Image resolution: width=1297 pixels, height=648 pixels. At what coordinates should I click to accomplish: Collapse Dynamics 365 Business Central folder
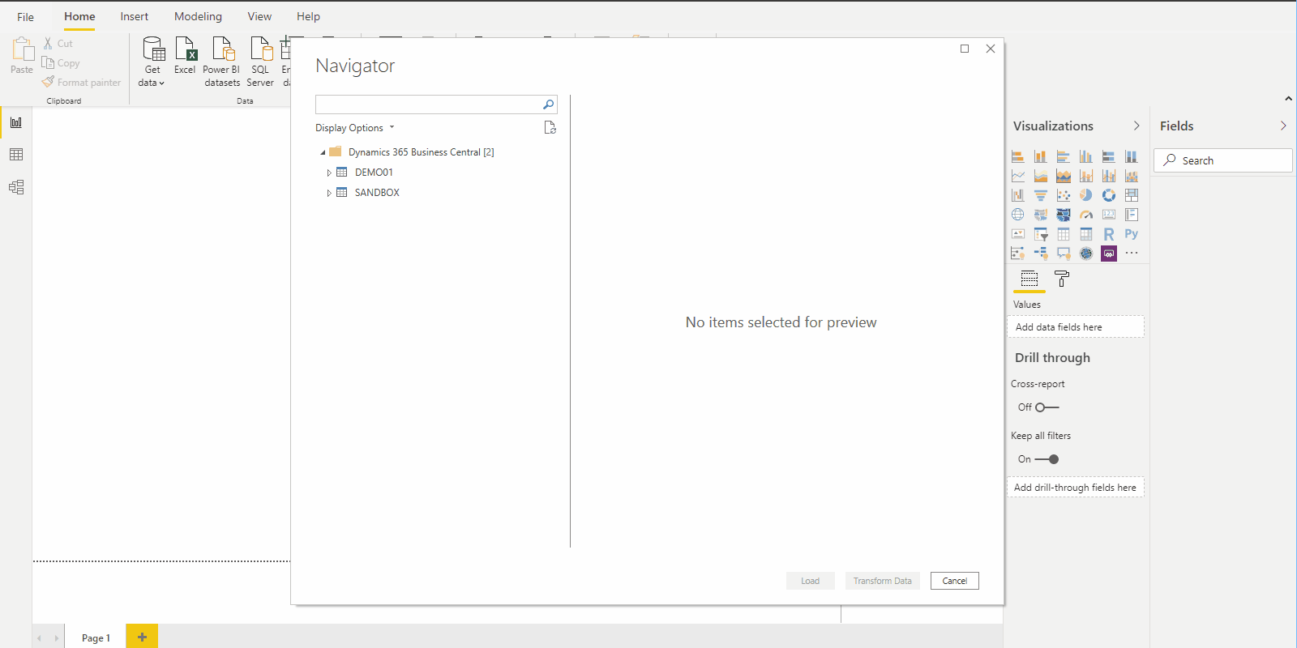tap(323, 152)
